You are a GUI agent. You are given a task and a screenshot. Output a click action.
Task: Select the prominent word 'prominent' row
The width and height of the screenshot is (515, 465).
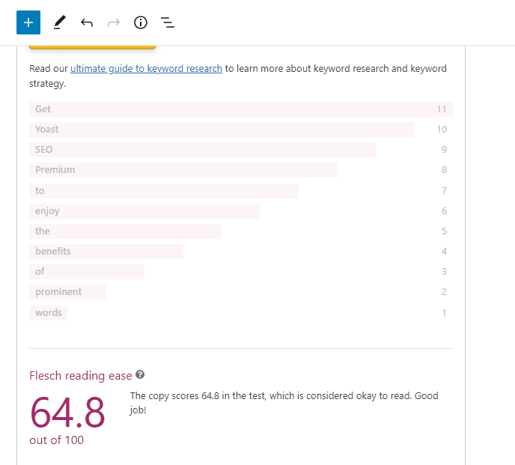(241, 292)
